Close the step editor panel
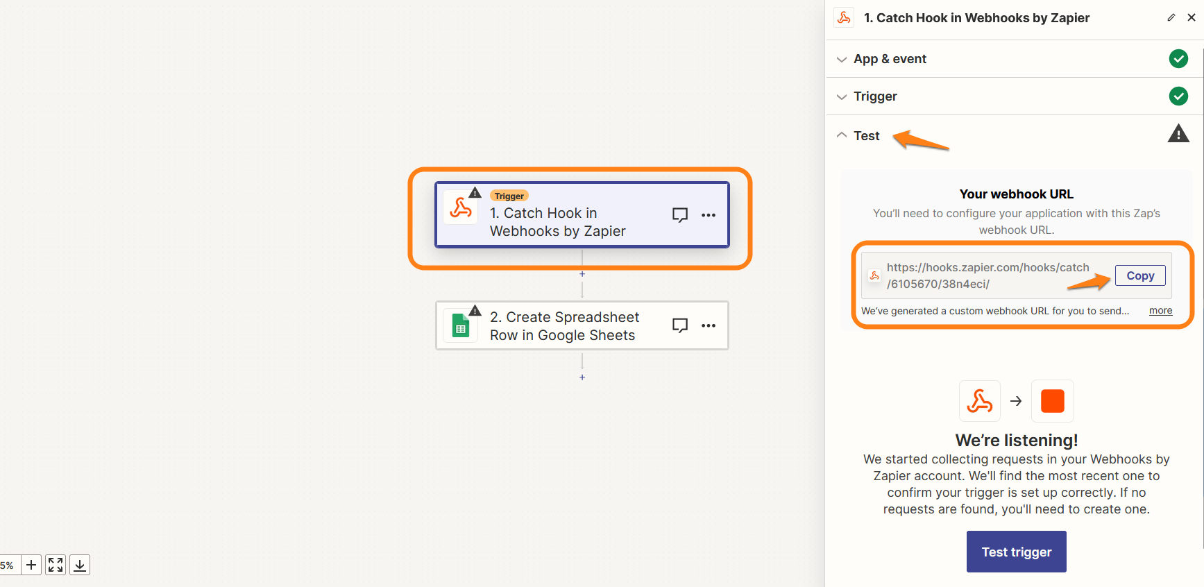The height and width of the screenshot is (587, 1204). [x=1191, y=17]
